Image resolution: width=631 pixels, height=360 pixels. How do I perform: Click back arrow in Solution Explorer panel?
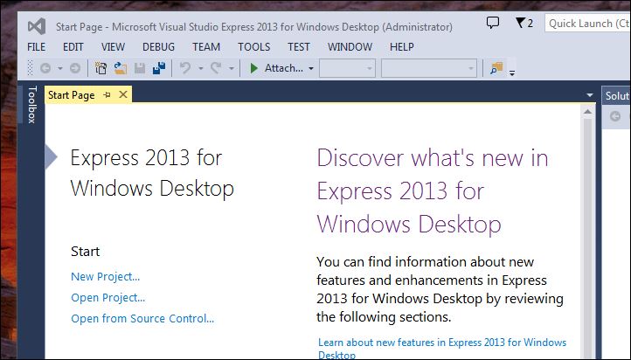[615, 116]
